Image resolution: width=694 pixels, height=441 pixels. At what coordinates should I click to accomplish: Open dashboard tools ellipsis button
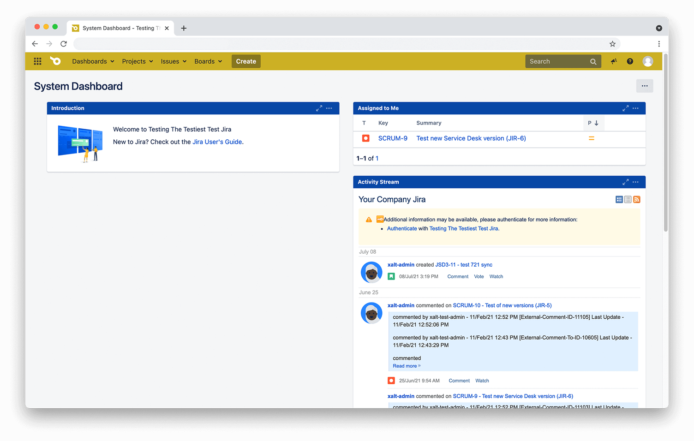pos(645,86)
